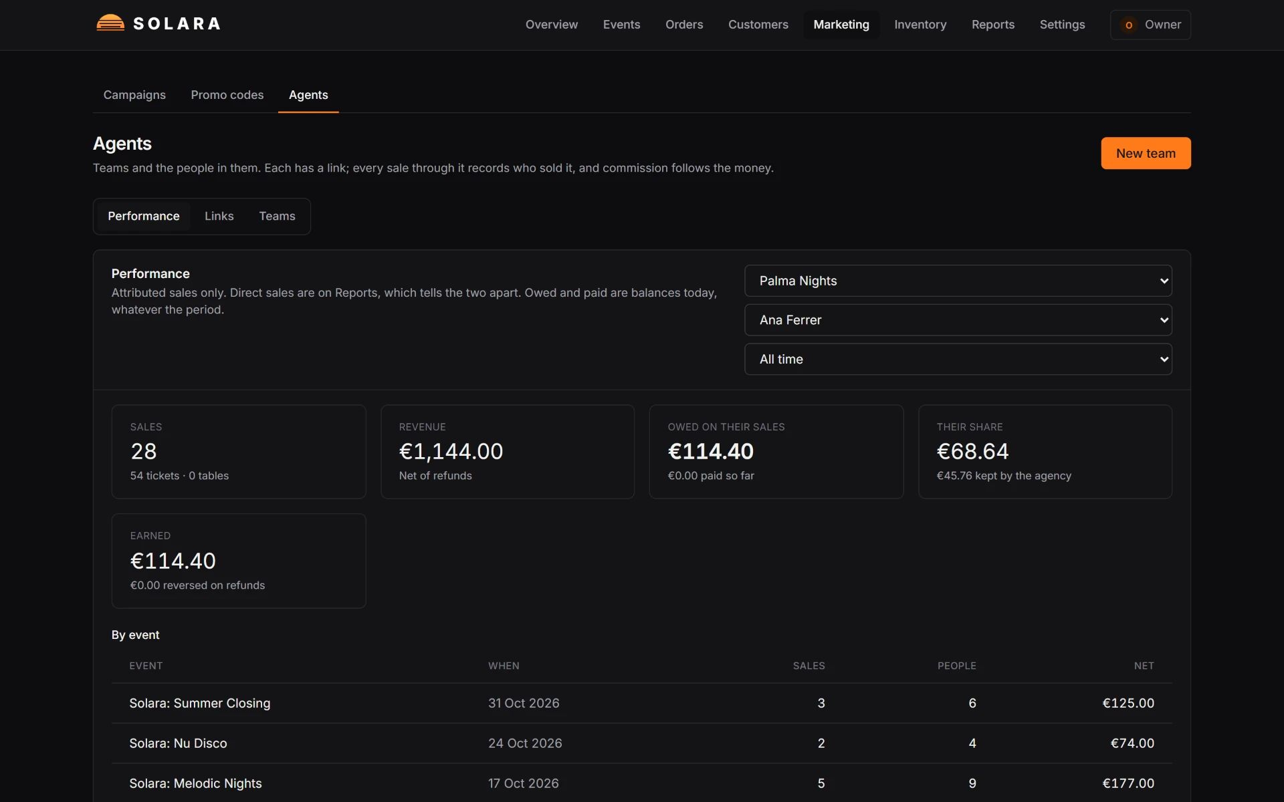1284x802 pixels.
Task: Select the Agents tab
Action: (x=308, y=95)
